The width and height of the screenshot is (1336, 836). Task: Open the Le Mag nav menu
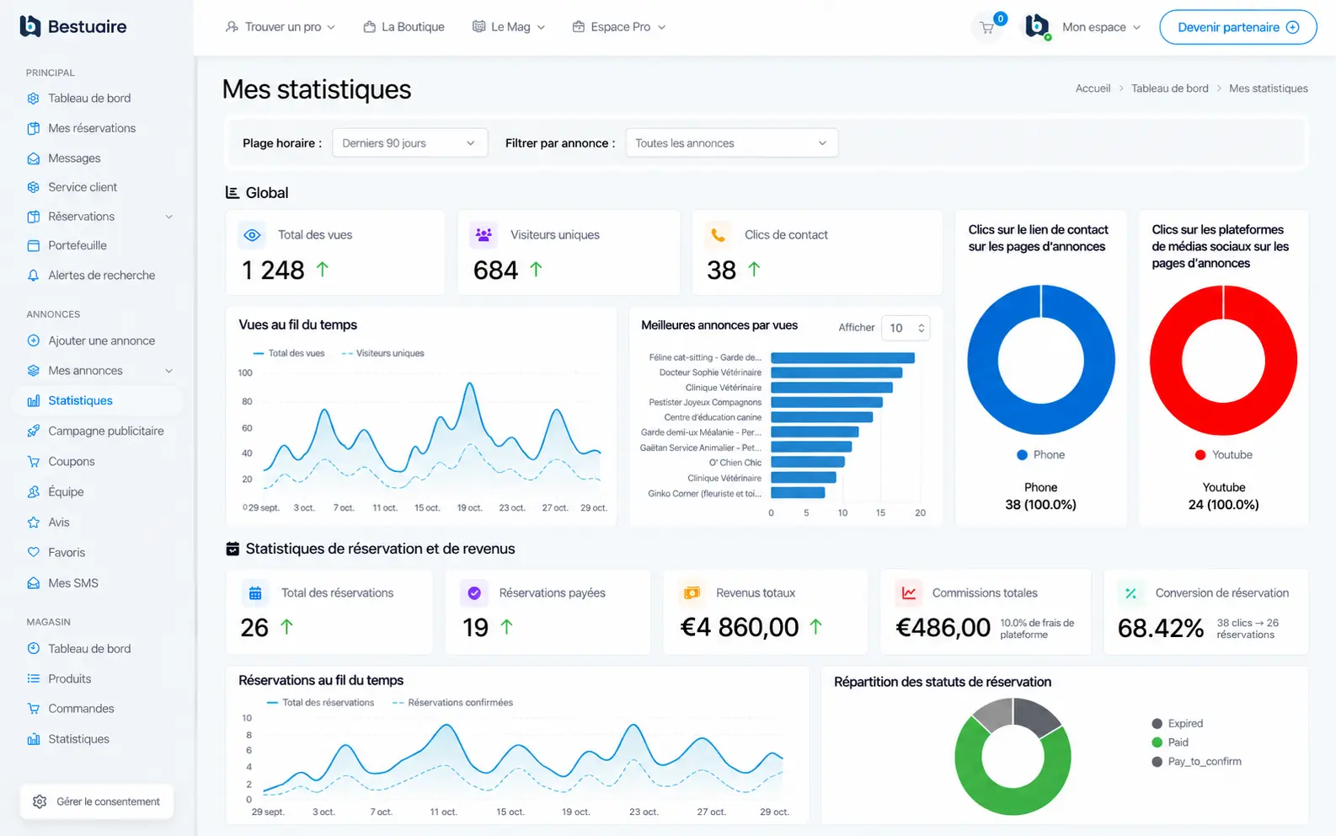(x=509, y=27)
